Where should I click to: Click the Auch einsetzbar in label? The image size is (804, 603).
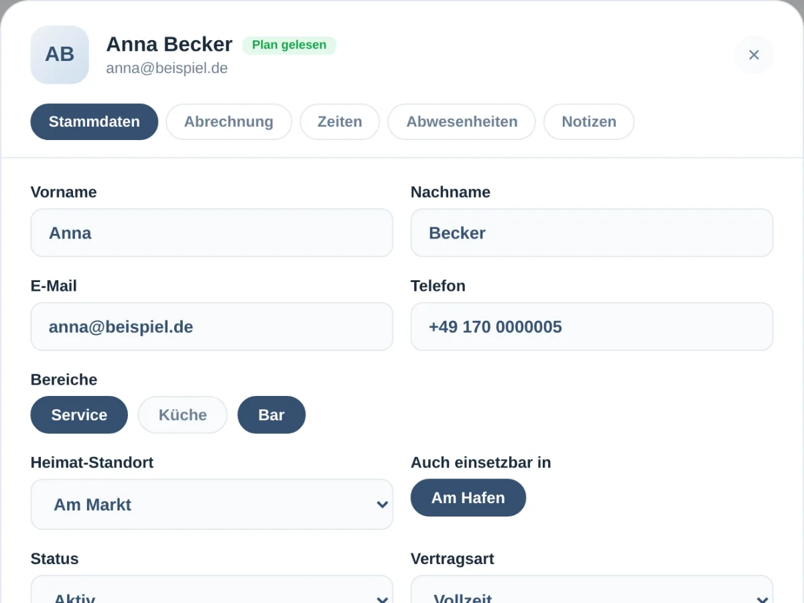click(481, 462)
